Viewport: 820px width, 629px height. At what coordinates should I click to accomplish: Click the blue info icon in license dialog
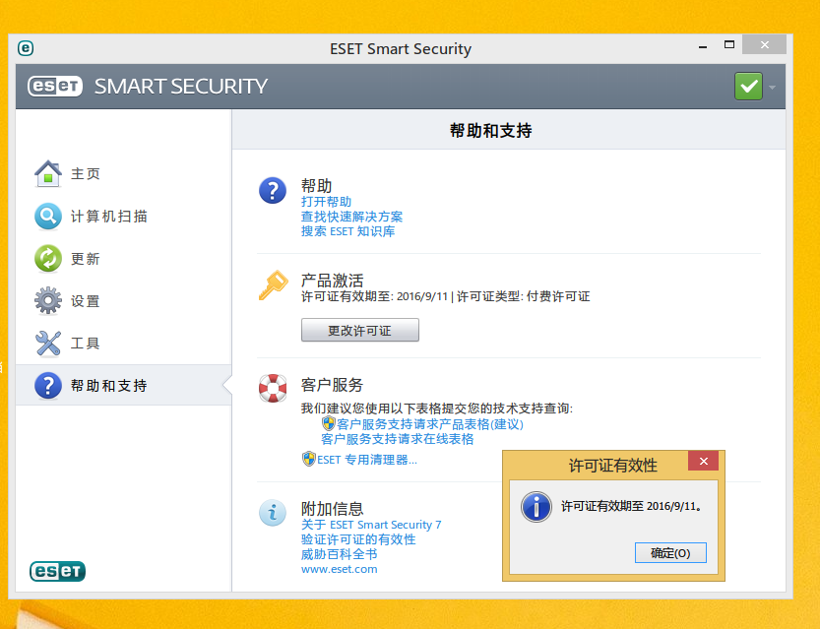tap(536, 507)
